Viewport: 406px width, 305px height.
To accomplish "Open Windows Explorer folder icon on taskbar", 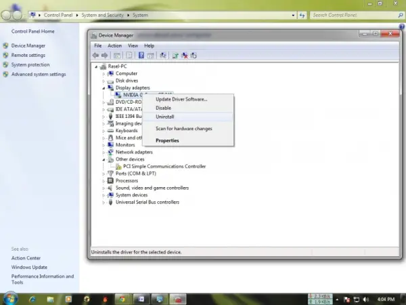I will (x=51, y=300).
